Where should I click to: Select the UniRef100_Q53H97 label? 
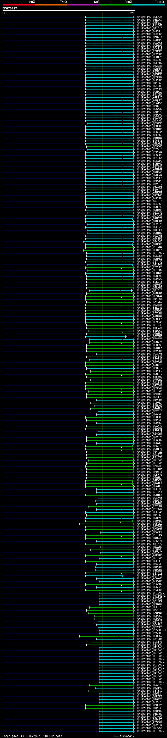(x=150, y=717)
